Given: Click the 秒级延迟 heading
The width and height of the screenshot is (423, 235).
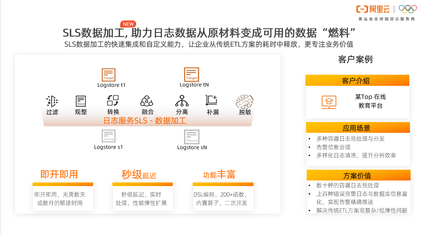Looking at the screenshot, I should (139, 175).
